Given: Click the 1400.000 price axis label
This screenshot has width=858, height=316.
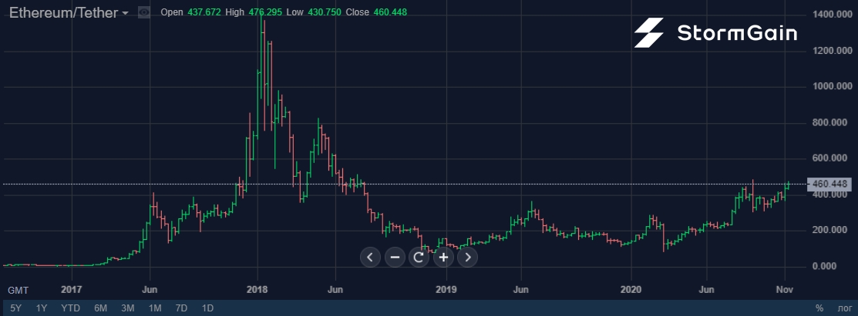Looking at the screenshot, I should [x=833, y=14].
